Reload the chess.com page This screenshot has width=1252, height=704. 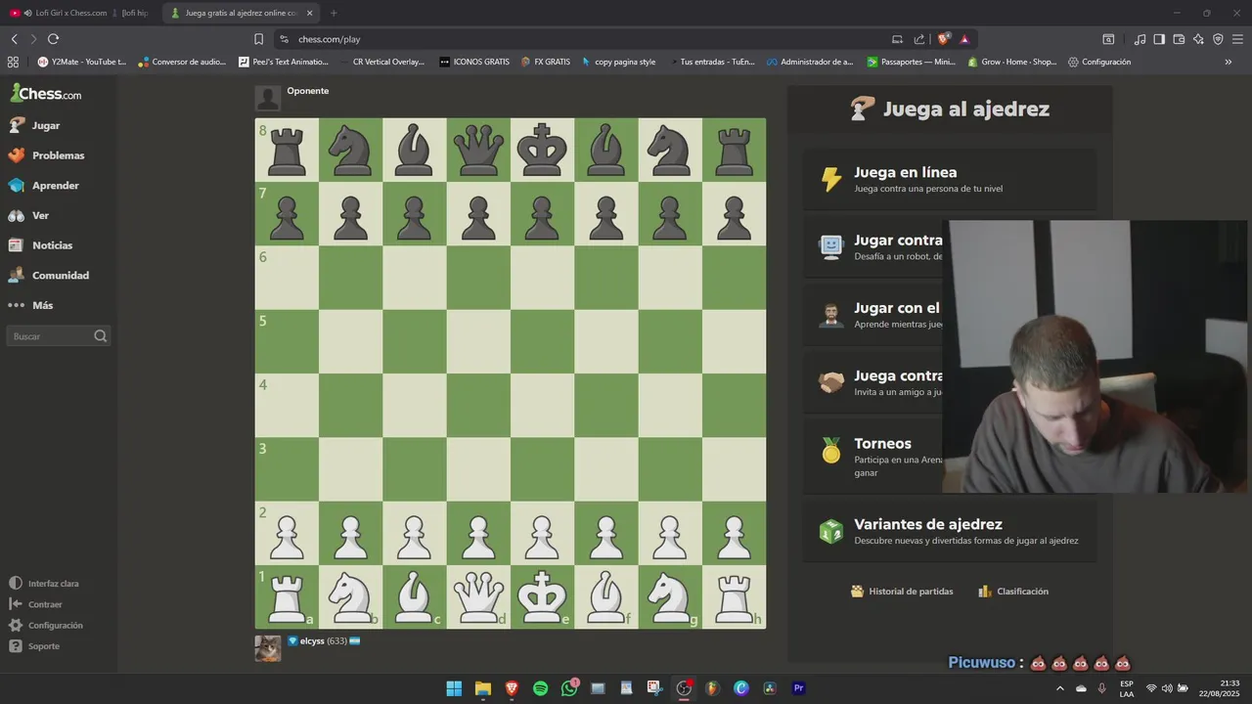(53, 39)
